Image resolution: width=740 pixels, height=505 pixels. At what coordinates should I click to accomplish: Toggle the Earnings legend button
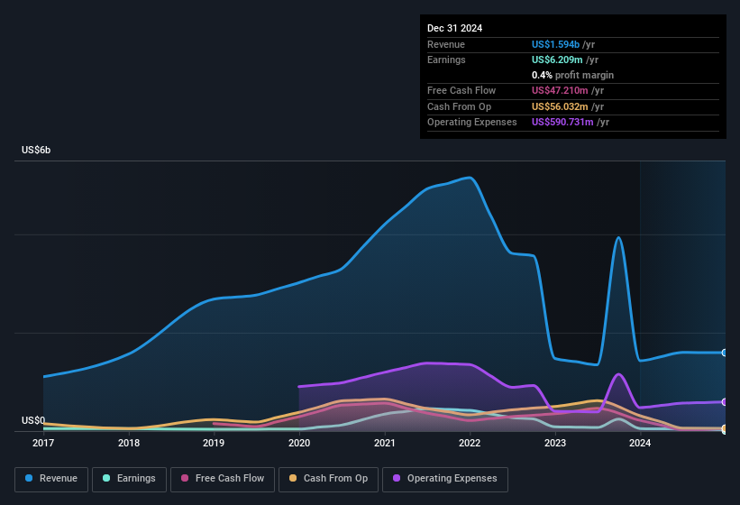pyautogui.click(x=129, y=479)
